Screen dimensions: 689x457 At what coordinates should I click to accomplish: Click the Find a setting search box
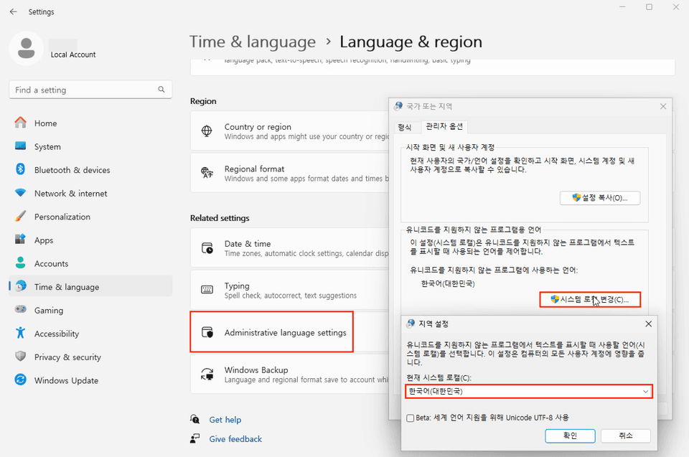83,90
